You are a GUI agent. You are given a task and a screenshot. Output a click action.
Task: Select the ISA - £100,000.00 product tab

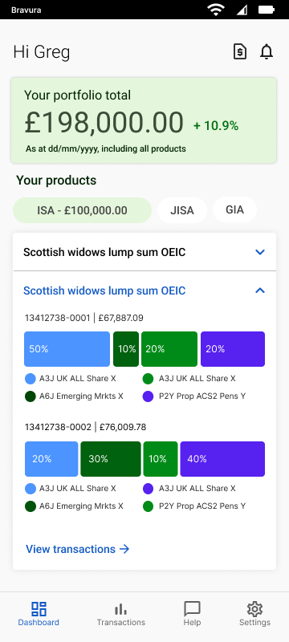click(x=82, y=210)
